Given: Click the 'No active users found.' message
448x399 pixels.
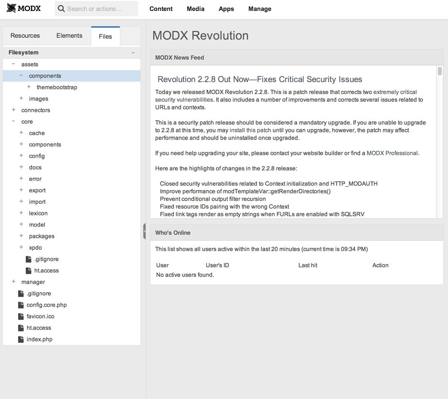Looking at the screenshot, I should coord(185,275).
